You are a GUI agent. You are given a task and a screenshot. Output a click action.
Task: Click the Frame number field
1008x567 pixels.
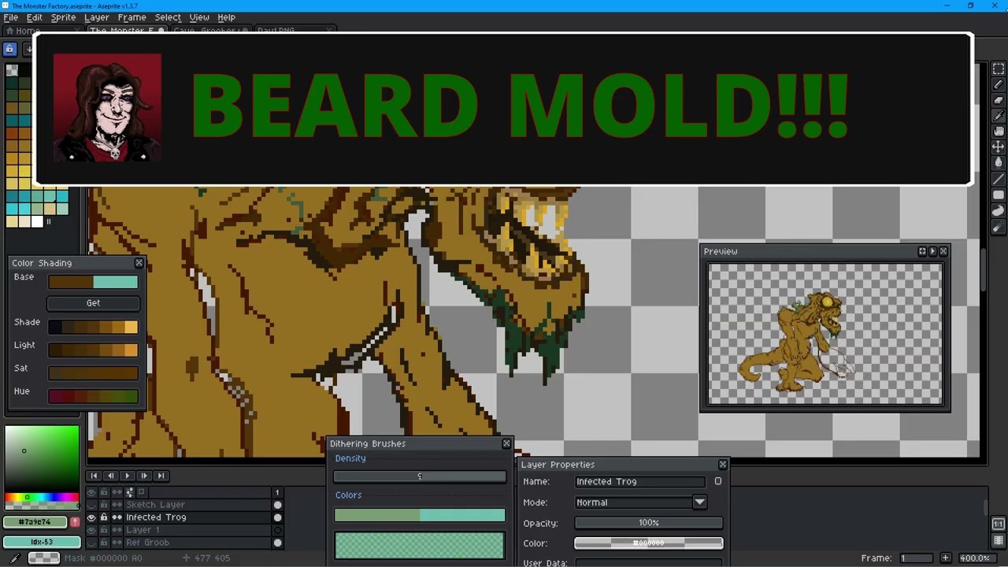[x=916, y=558]
